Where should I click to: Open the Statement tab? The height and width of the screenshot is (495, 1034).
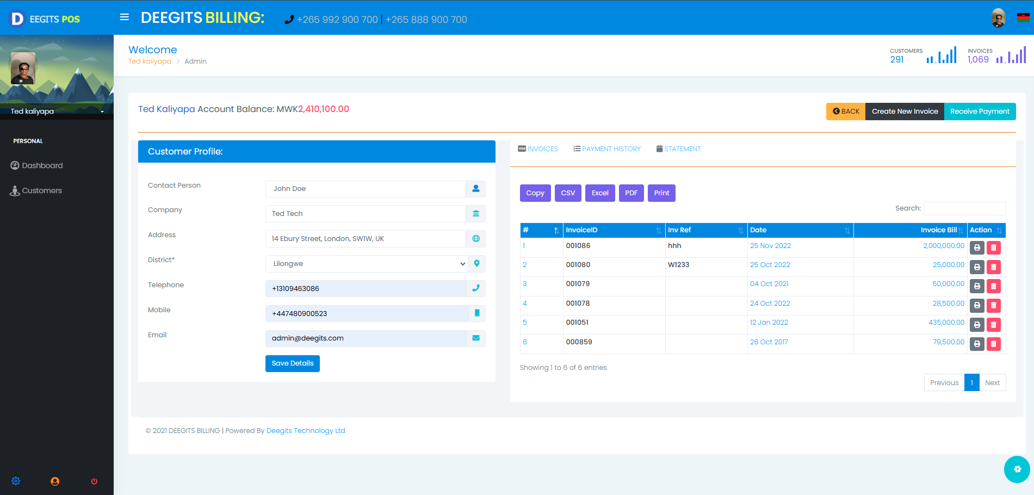pyautogui.click(x=678, y=149)
